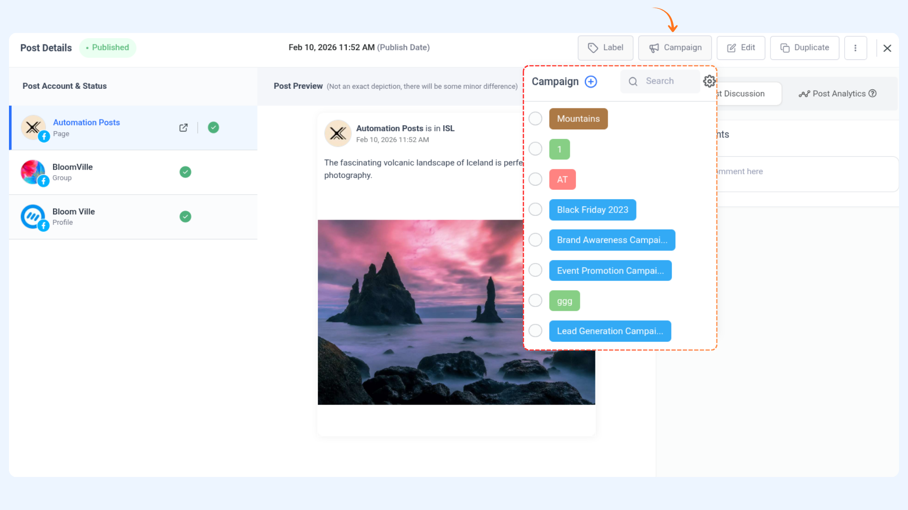Toggle the Campaign dropdown button
The width and height of the screenshot is (908, 510).
[675, 48]
